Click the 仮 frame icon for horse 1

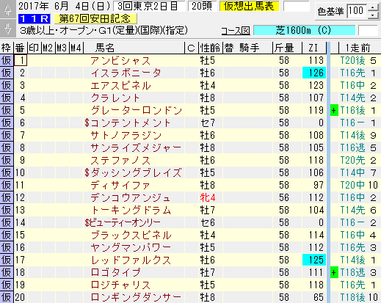coord(7,60)
